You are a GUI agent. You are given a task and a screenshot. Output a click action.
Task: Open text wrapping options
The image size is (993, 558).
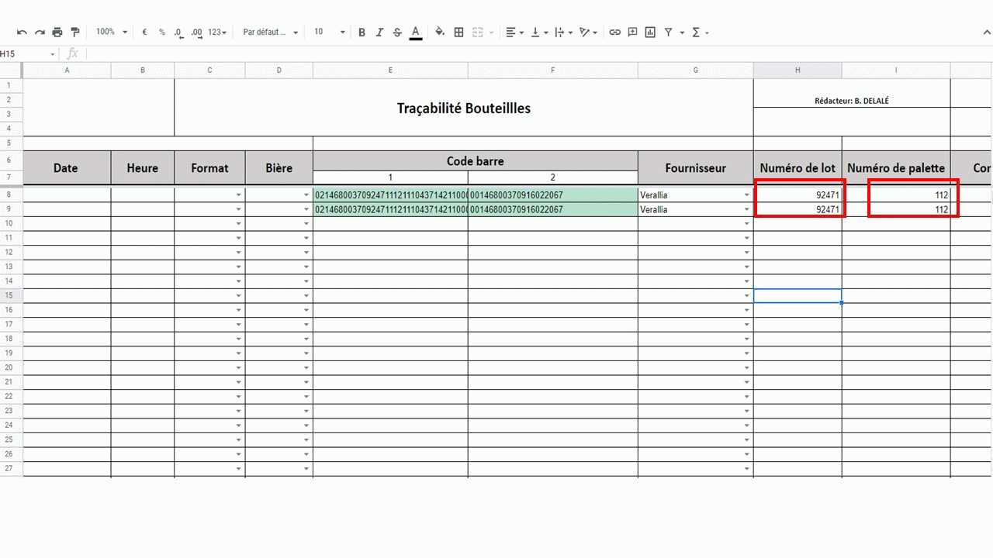point(564,33)
